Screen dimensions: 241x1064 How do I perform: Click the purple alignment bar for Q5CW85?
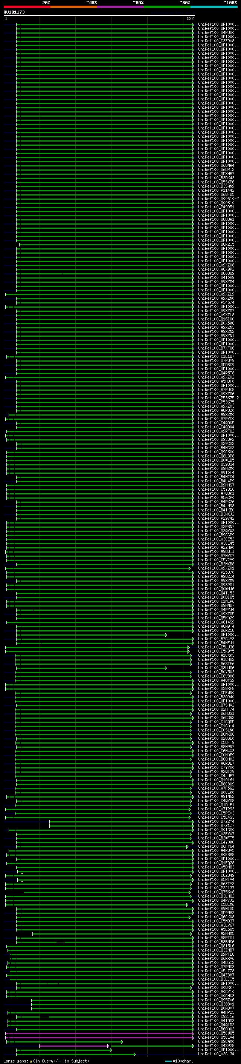point(99,1033)
